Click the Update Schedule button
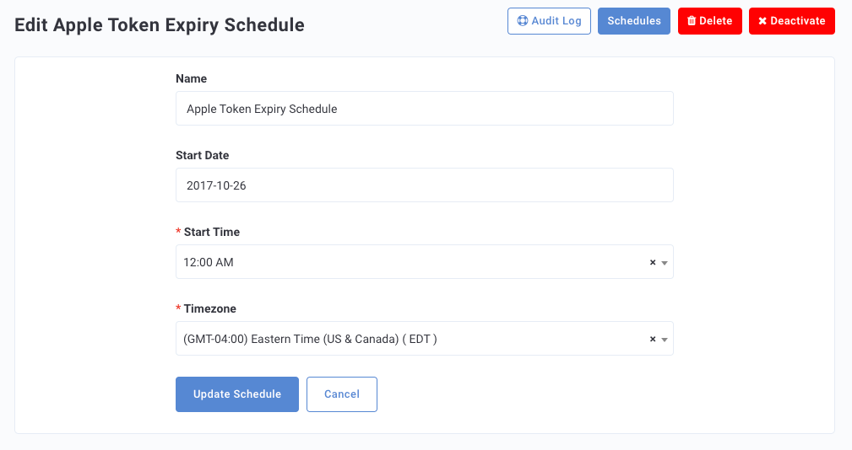 (237, 394)
